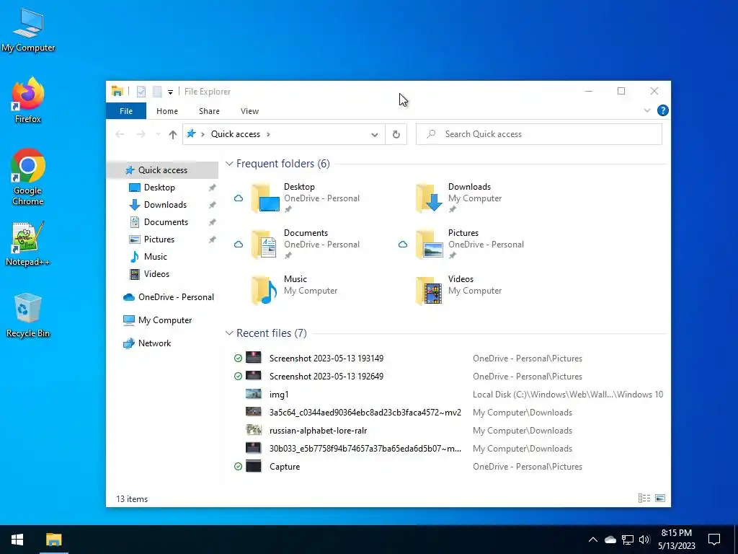Select Pictures in the navigation pane
The width and height of the screenshot is (738, 554).
point(162,239)
